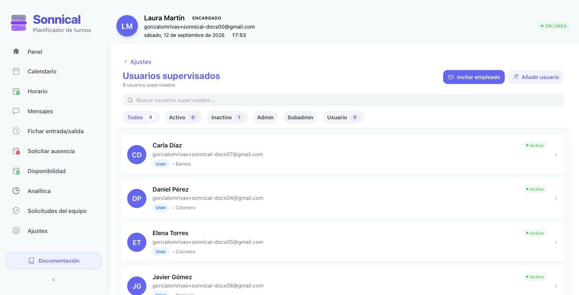Expand Carla Díaz row chevron
The width and height of the screenshot is (579, 295).
tap(556, 155)
